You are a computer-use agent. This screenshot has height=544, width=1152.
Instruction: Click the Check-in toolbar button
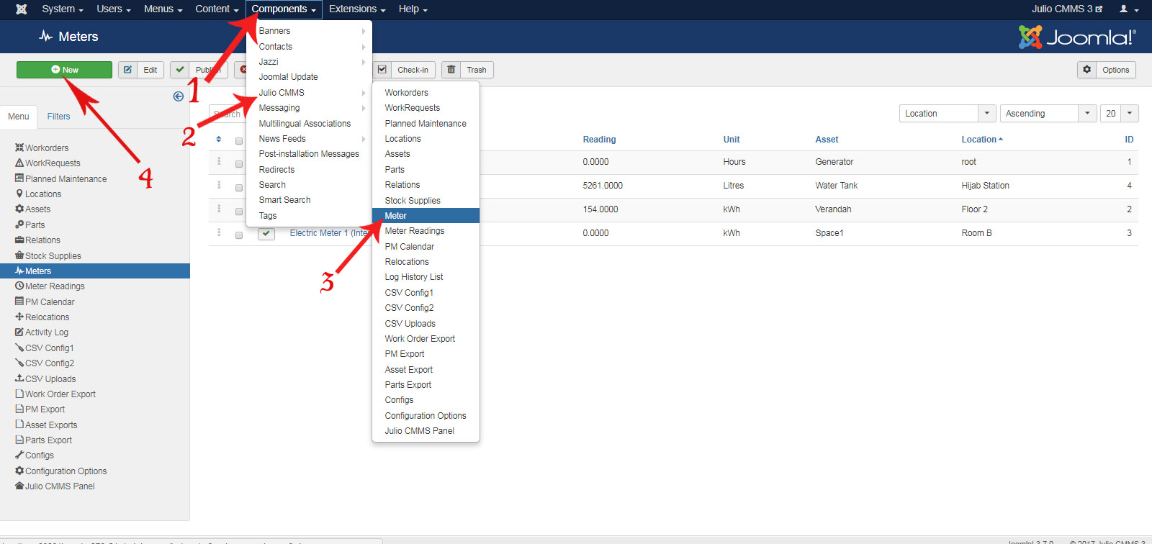(404, 70)
